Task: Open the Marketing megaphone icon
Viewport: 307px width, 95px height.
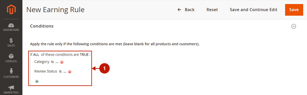Action: point(11,87)
